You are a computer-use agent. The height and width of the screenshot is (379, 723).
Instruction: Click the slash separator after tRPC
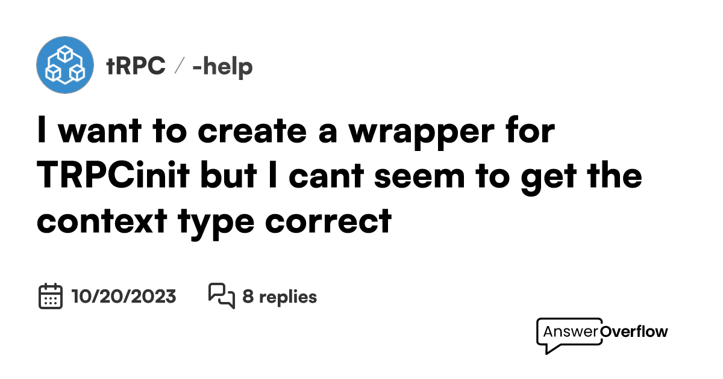pos(178,67)
